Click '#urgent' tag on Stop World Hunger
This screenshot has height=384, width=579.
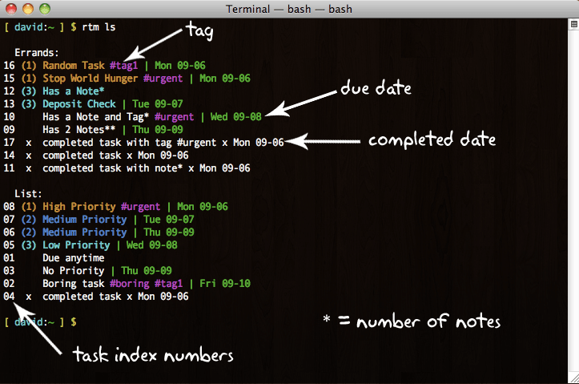coord(163,79)
